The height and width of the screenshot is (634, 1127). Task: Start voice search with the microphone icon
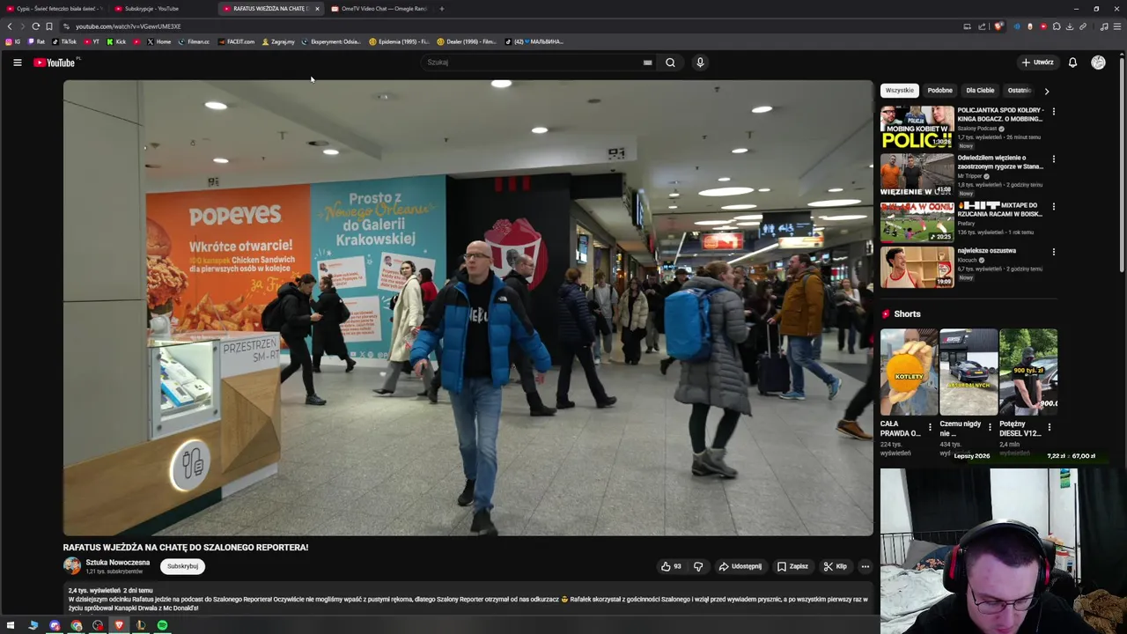coord(700,63)
